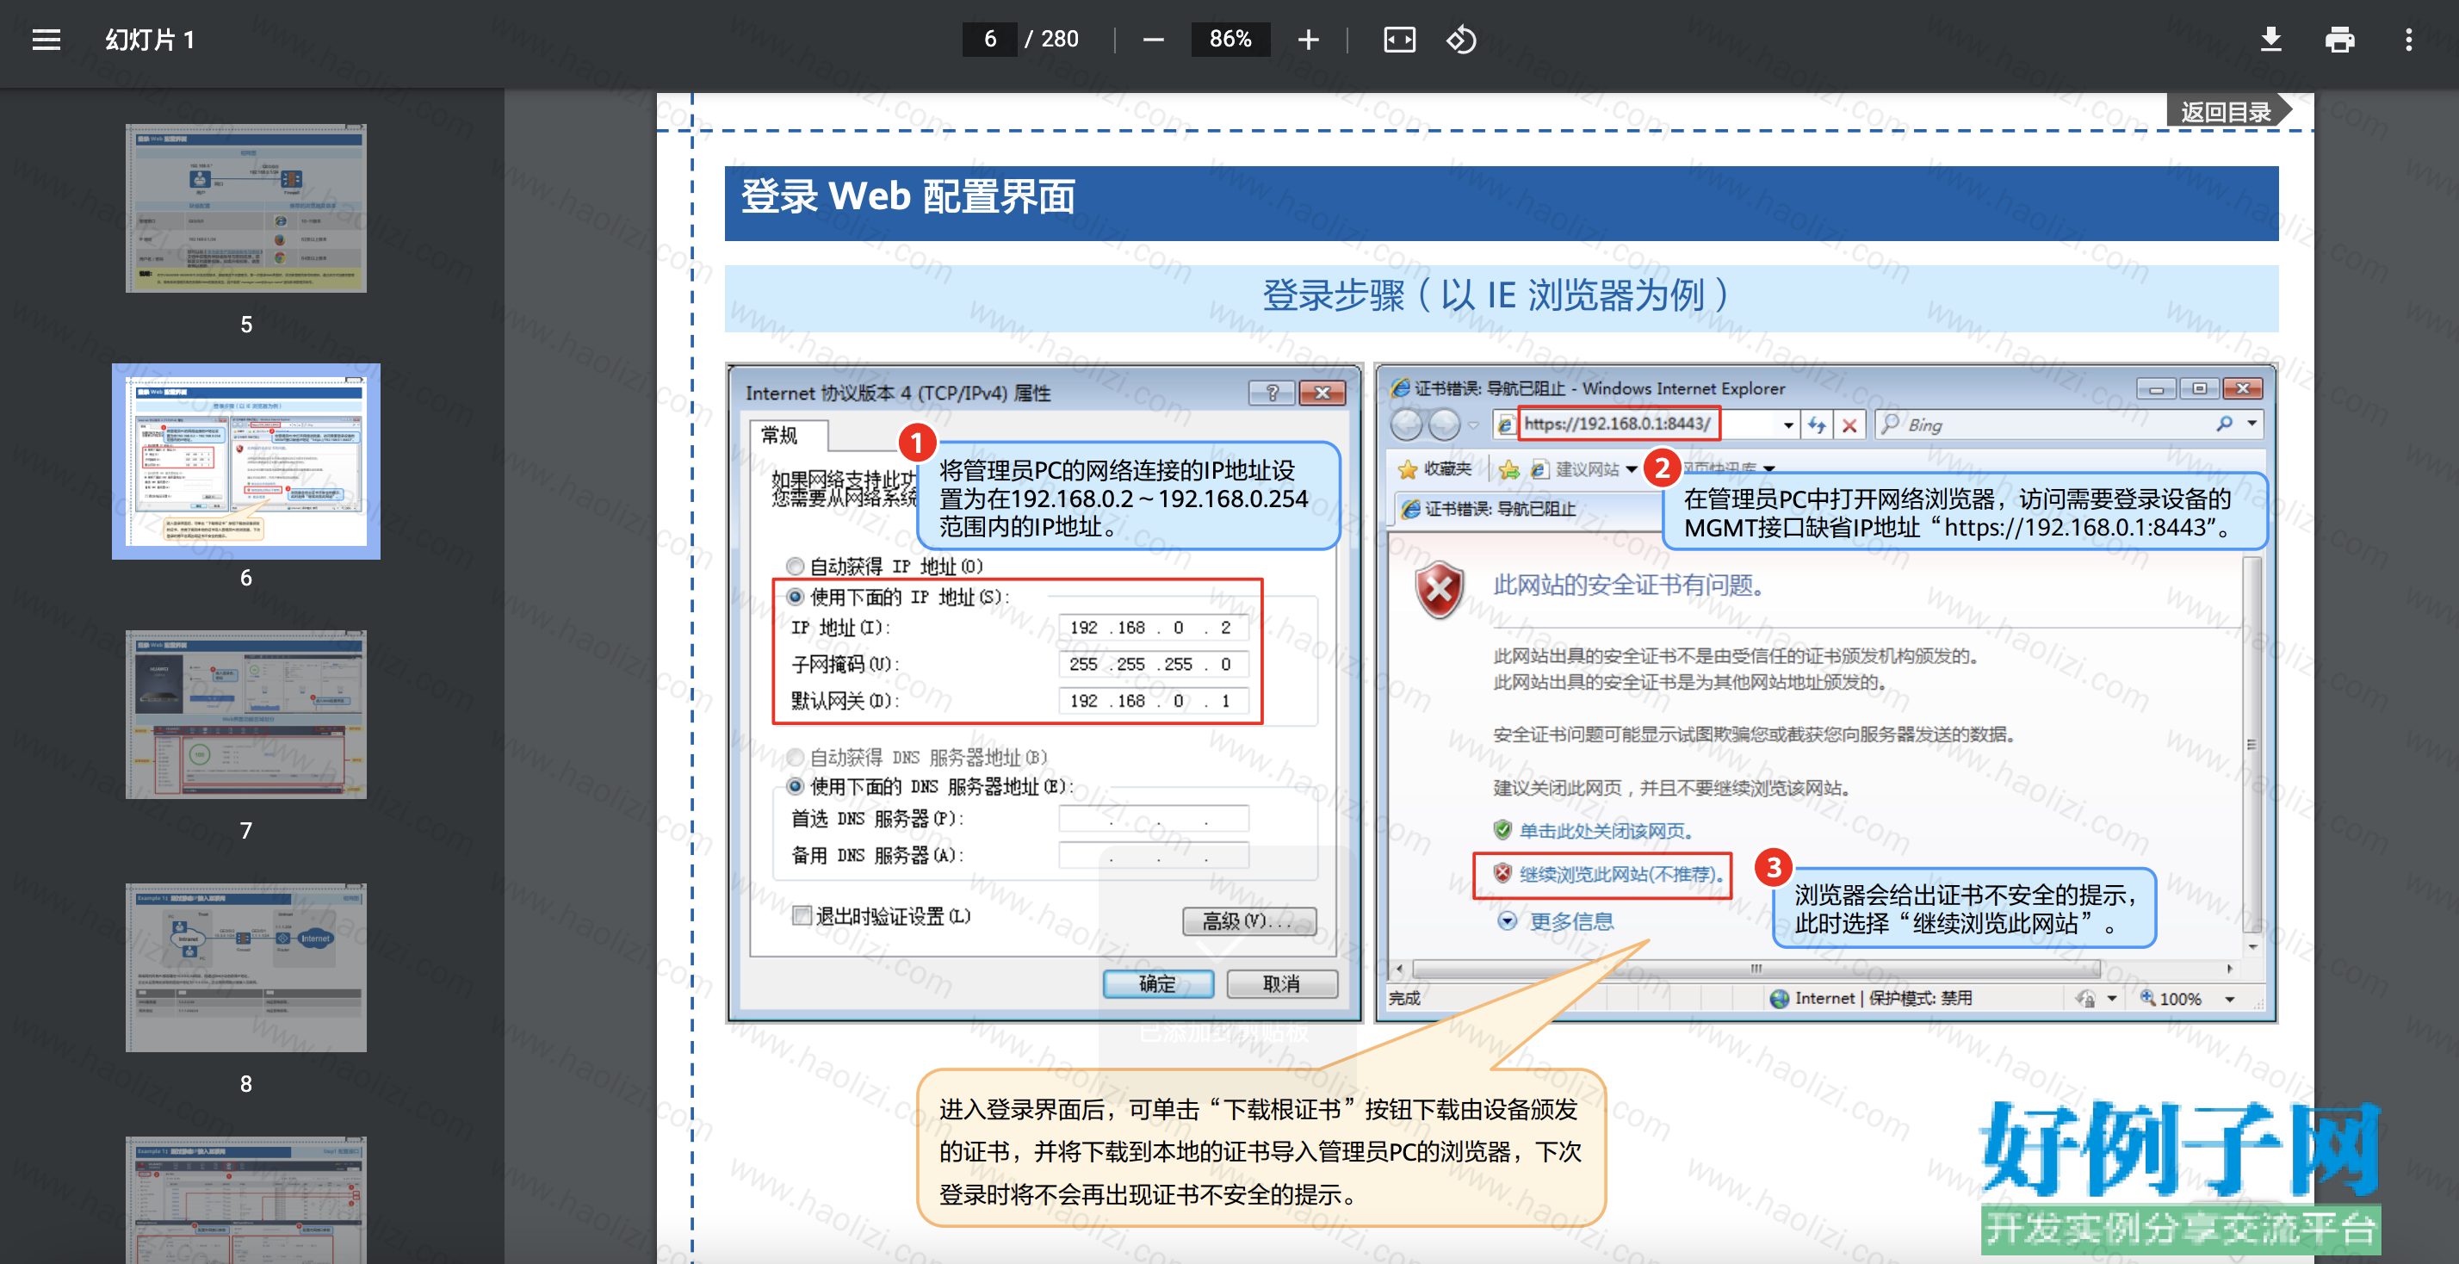Click the red shield certificate error icon
The width and height of the screenshot is (2459, 1264).
(1440, 591)
